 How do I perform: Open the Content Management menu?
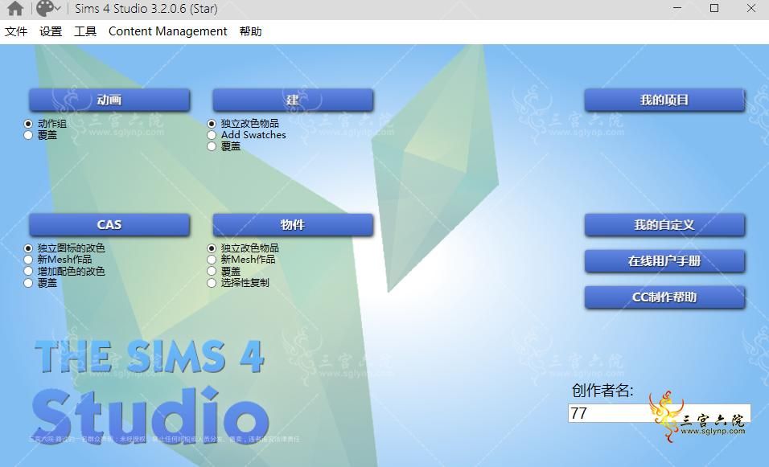pos(168,31)
